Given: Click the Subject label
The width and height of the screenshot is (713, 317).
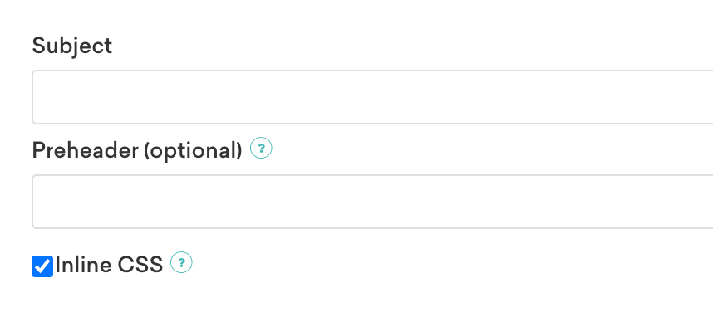Looking at the screenshot, I should pos(71,46).
